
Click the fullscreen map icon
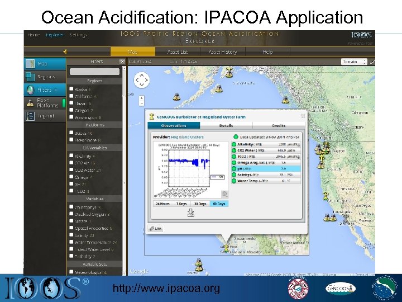click(x=372, y=62)
